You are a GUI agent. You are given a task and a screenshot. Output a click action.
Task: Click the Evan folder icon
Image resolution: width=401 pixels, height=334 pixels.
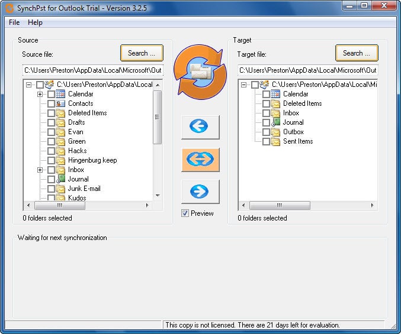click(60, 132)
